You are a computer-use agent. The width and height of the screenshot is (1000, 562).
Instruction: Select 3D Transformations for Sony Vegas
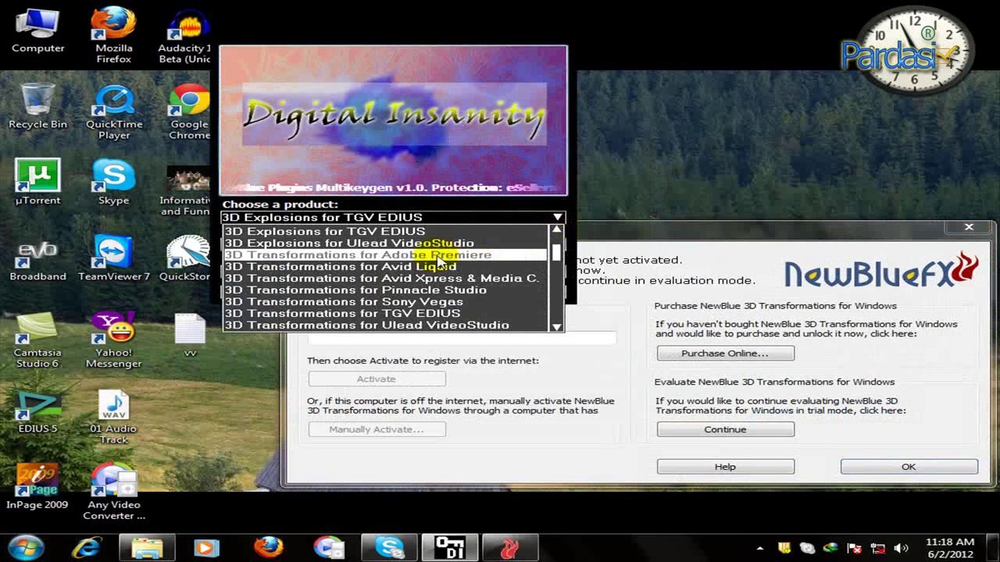click(386, 301)
